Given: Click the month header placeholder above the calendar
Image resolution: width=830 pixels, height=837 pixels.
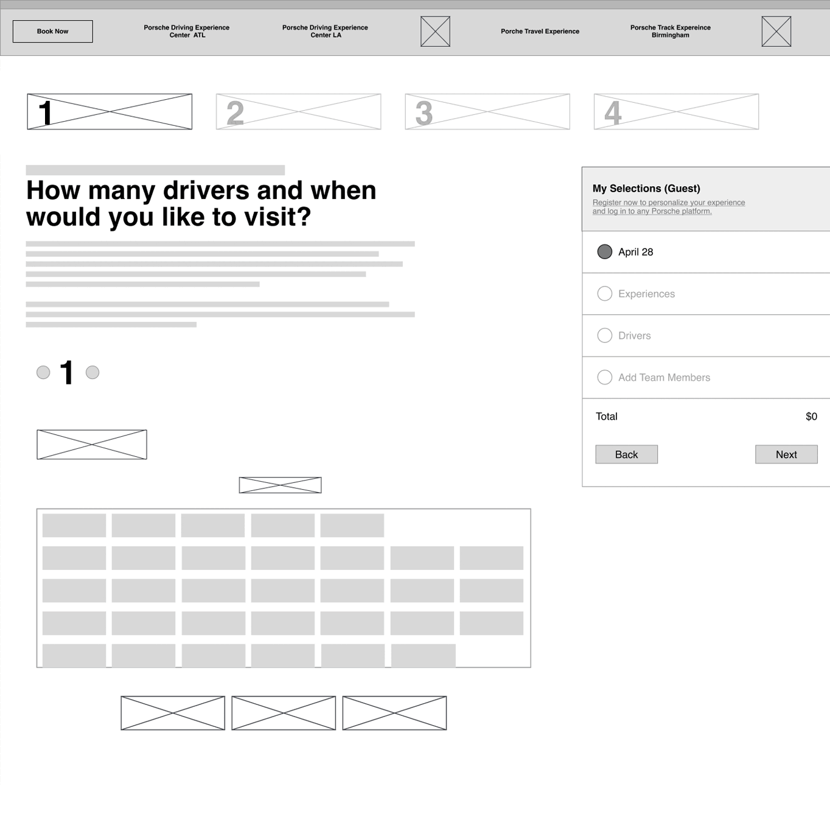Looking at the screenshot, I should click(x=280, y=485).
